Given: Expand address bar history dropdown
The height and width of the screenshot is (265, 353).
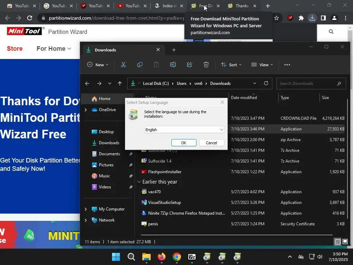Looking at the screenshot, I should [x=255, y=84].
